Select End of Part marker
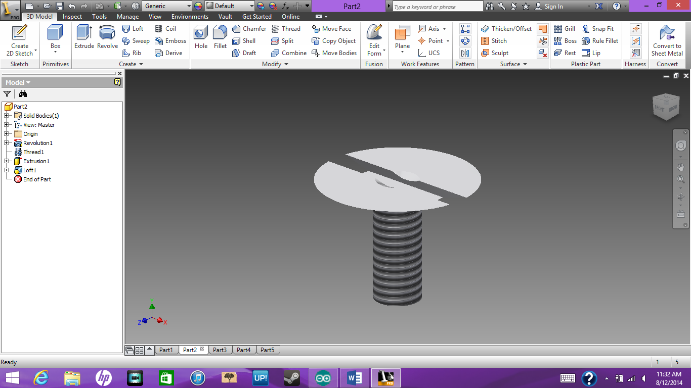This screenshot has height=388, width=691. [x=37, y=179]
